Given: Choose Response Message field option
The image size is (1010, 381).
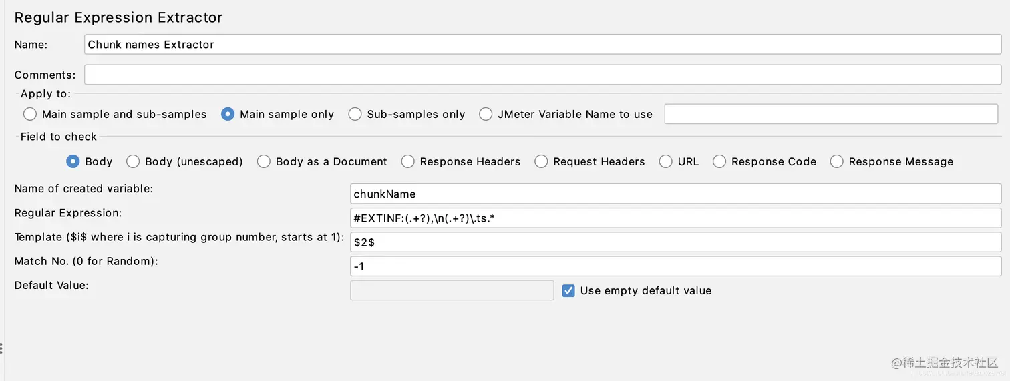Looking at the screenshot, I should tap(837, 161).
